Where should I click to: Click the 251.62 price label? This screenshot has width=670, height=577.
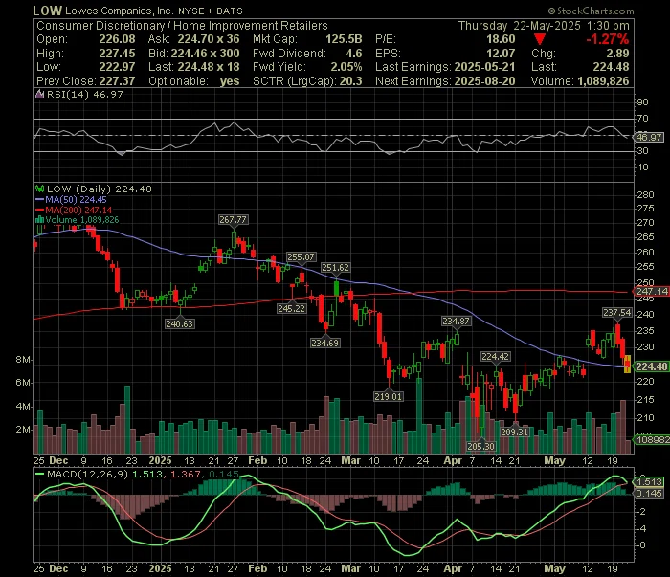(x=335, y=267)
